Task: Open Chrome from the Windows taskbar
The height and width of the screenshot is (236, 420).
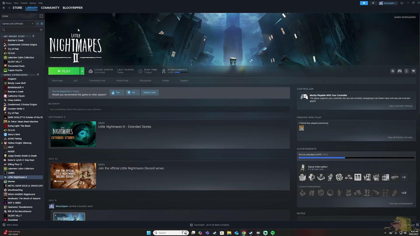Action: pyautogui.click(x=243, y=233)
